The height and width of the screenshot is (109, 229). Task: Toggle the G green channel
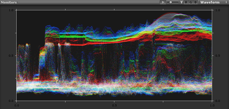191,2
